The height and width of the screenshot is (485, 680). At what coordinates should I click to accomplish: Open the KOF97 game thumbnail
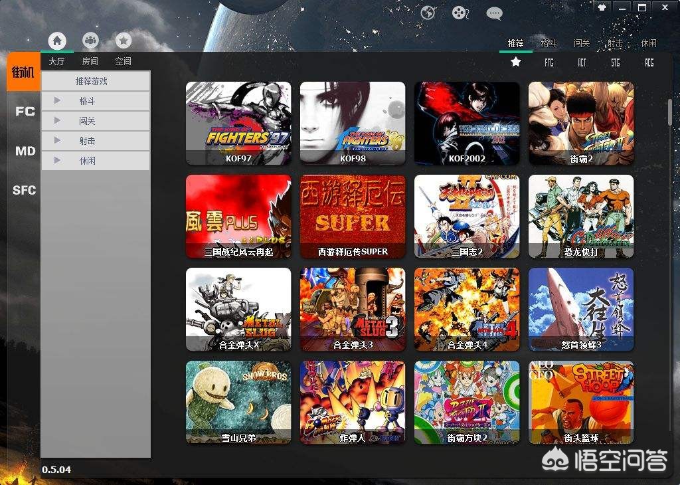tap(238, 123)
